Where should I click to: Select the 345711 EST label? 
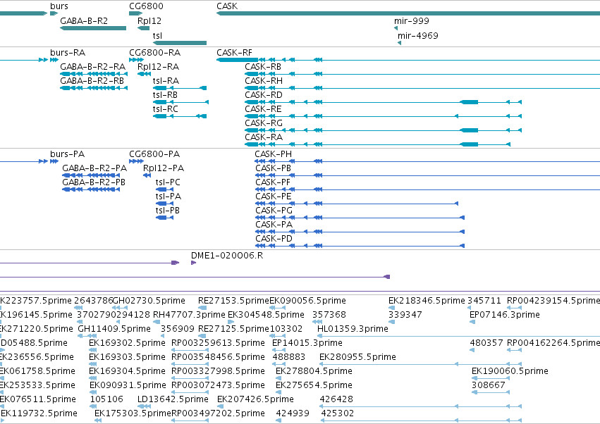484,301
